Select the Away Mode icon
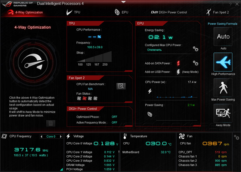Viewport: 241px width, 172px height. [x=223, y=113]
